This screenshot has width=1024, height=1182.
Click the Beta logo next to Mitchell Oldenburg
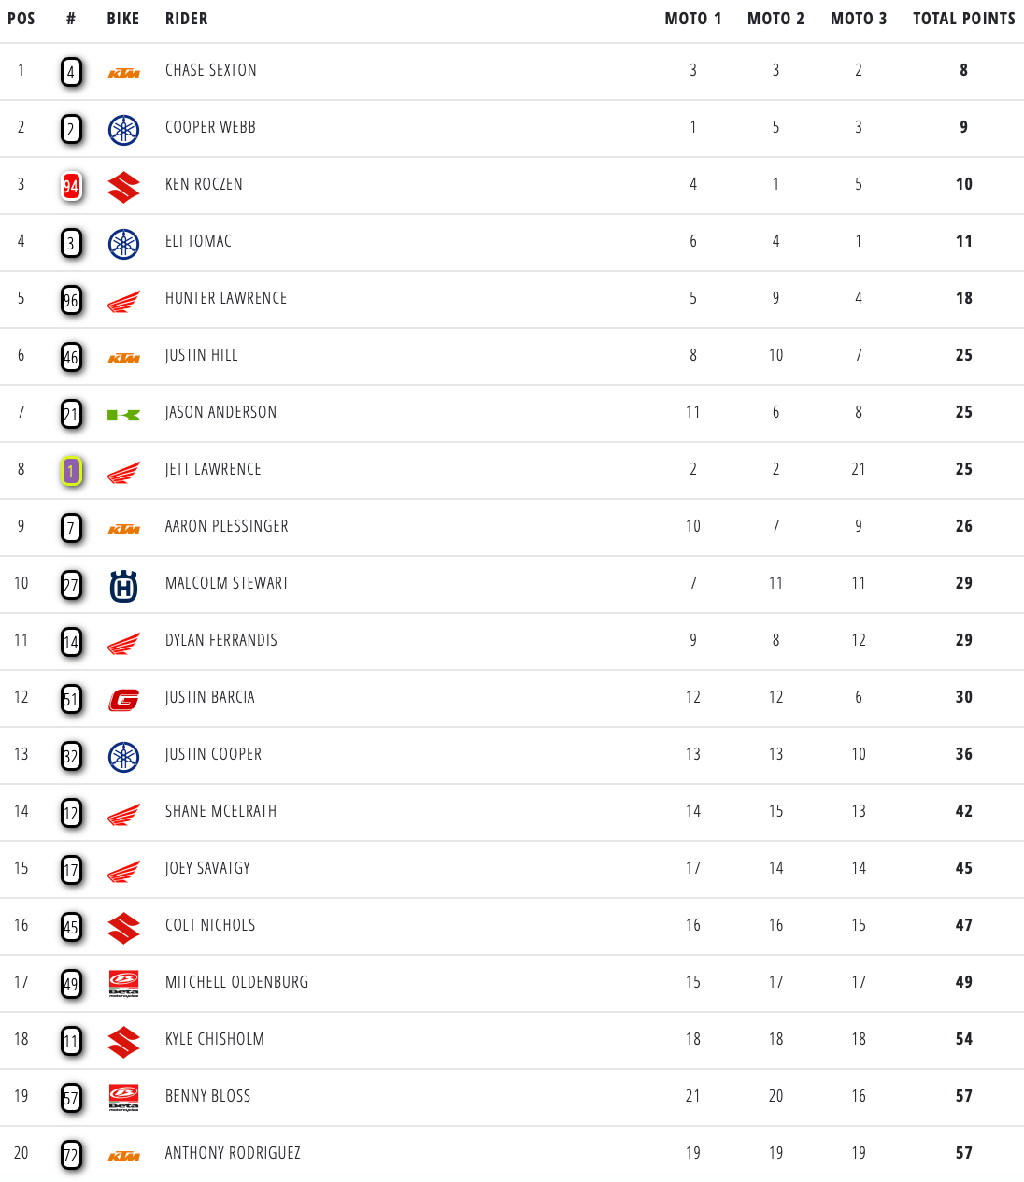tap(123, 984)
